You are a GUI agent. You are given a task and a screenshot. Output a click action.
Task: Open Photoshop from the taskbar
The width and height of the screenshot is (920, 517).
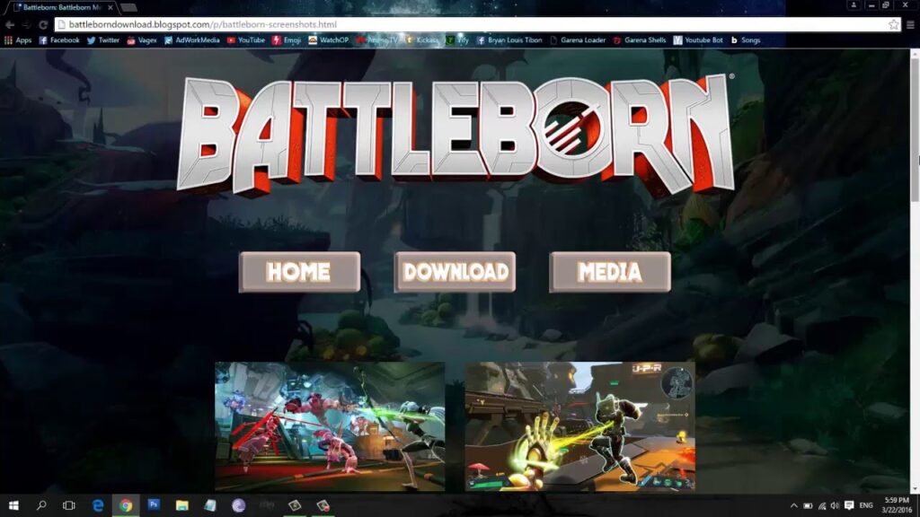click(154, 504)
